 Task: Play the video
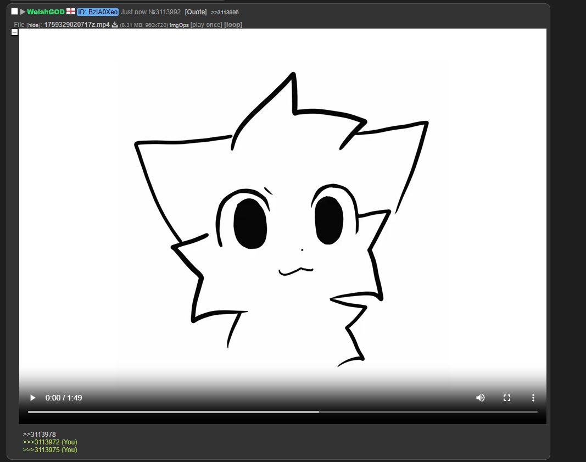tap(32, 398)
